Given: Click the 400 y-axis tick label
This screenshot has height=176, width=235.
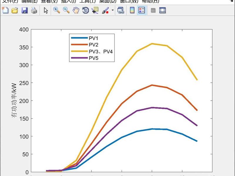Looking at the screenshot, I should click(24, 30).
